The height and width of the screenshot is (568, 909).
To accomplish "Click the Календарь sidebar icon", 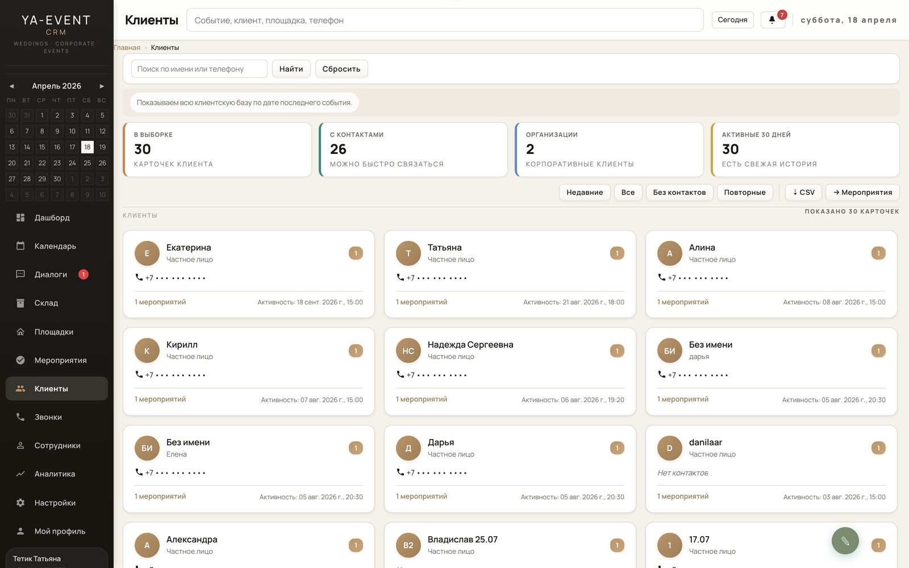I will [20, 246].
